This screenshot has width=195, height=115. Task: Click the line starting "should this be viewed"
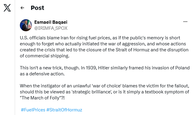click(x=104, y=92)
